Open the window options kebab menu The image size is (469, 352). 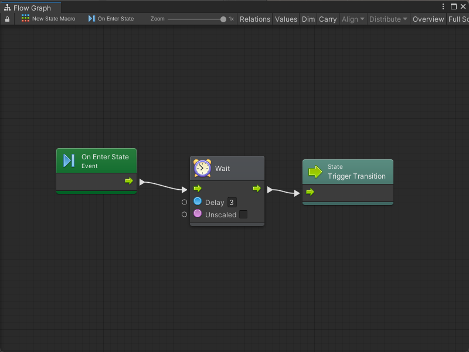click(x=443, y=6)
